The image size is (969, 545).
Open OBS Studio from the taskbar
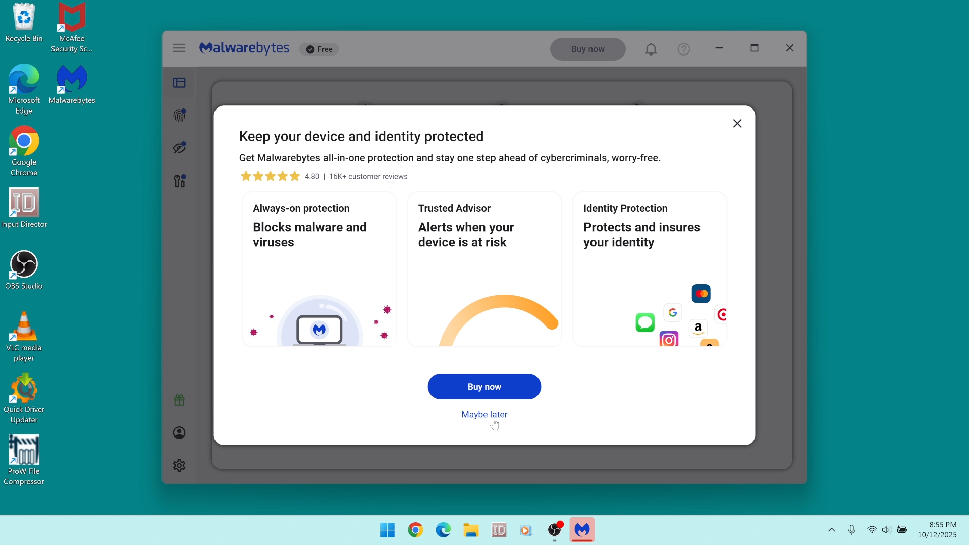(555, 530)
